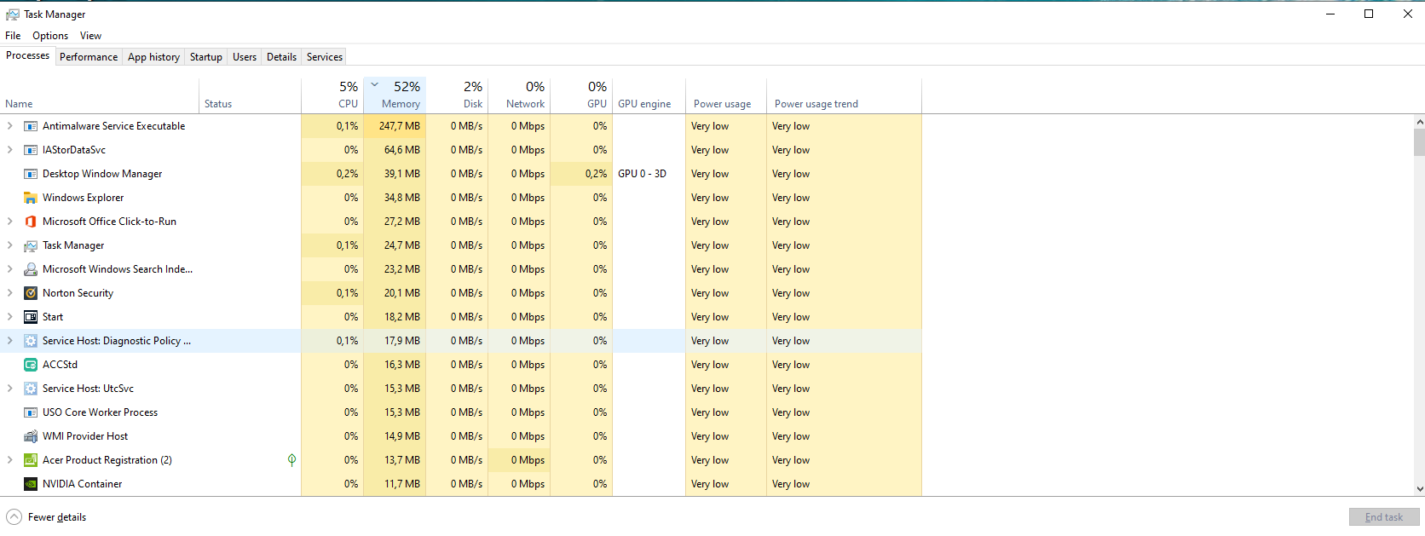Click the vertical scrollbar thumb
This screenshot has height=536, width=1425.
click(1419, 141)
